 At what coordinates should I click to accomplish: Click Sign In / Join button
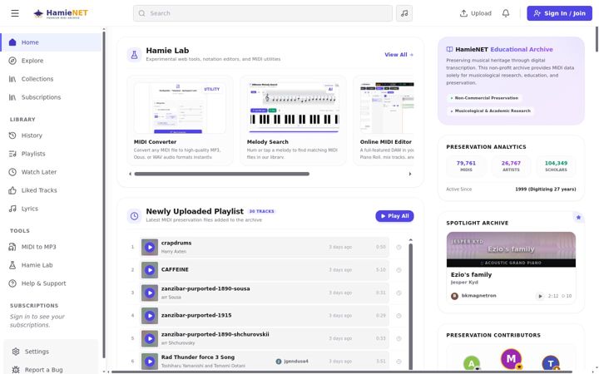(x=559, y=13)
